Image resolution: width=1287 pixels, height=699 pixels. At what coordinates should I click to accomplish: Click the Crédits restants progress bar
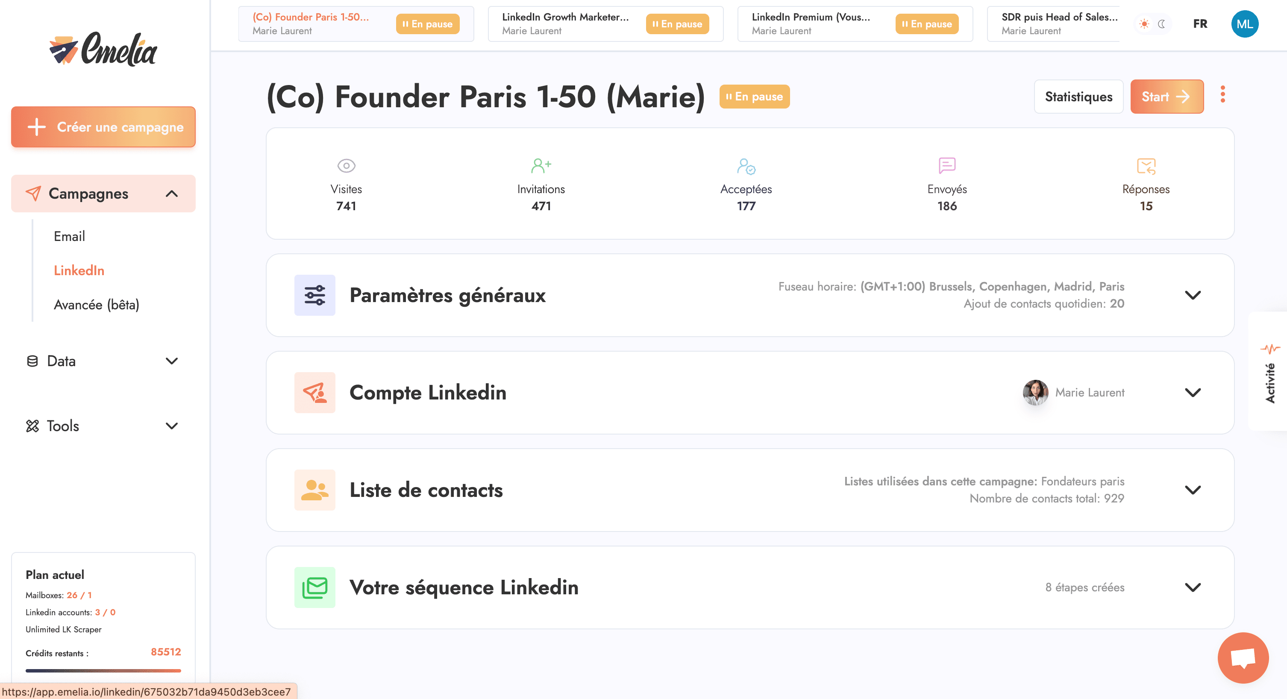[103, 670]
